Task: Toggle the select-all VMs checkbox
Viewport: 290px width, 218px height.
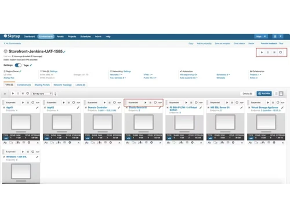Action: pyautogui.click(x=5, y=94)
